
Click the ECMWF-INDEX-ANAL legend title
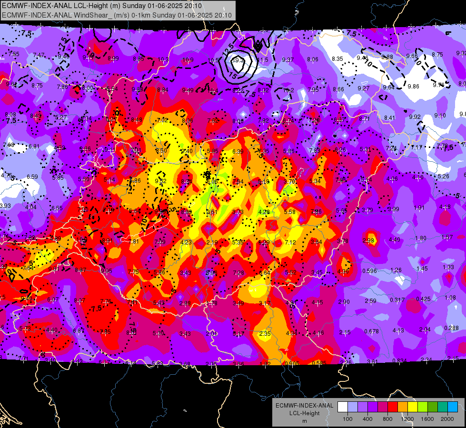(304, 406)
